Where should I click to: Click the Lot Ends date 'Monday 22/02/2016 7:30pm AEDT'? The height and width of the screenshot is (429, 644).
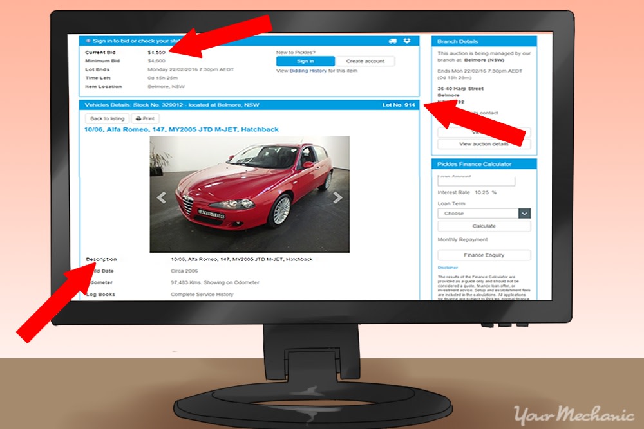point(191,69)
